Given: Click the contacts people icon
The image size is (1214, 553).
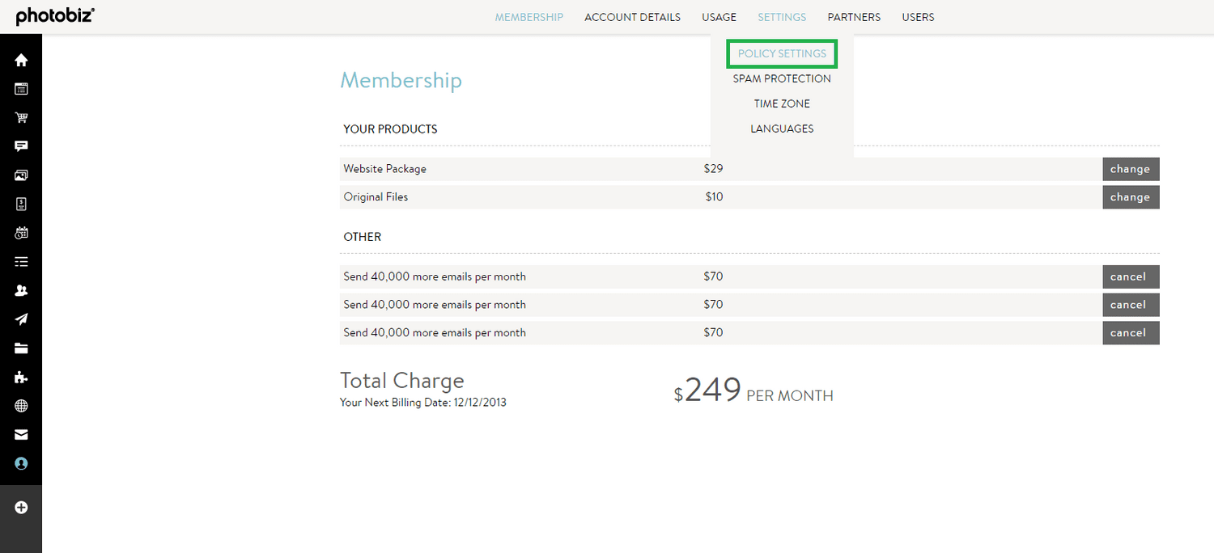Looking at the screenshot, I should 21,290.
